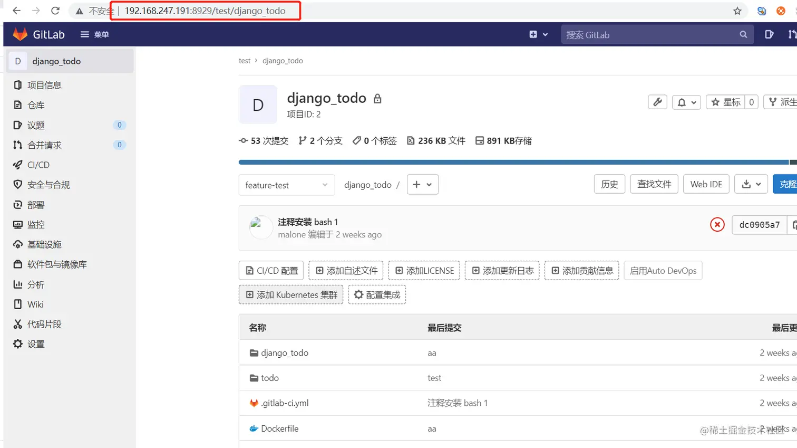Viewport: 797px width, 448px height.
Task: Click the 设置 gear icon in sidebar
Action: coord(18,344)
